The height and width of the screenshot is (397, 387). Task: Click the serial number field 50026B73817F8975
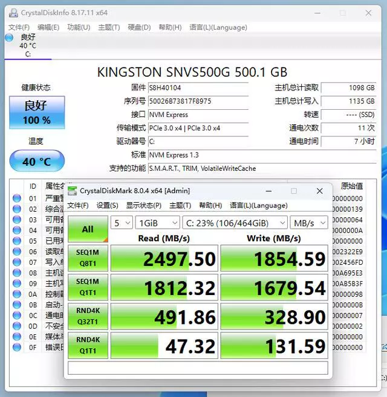tap(198, 101)
